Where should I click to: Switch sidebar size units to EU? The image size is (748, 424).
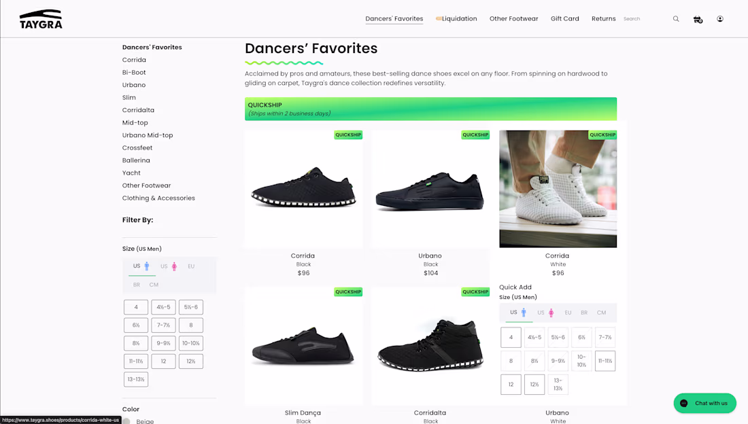191,266
